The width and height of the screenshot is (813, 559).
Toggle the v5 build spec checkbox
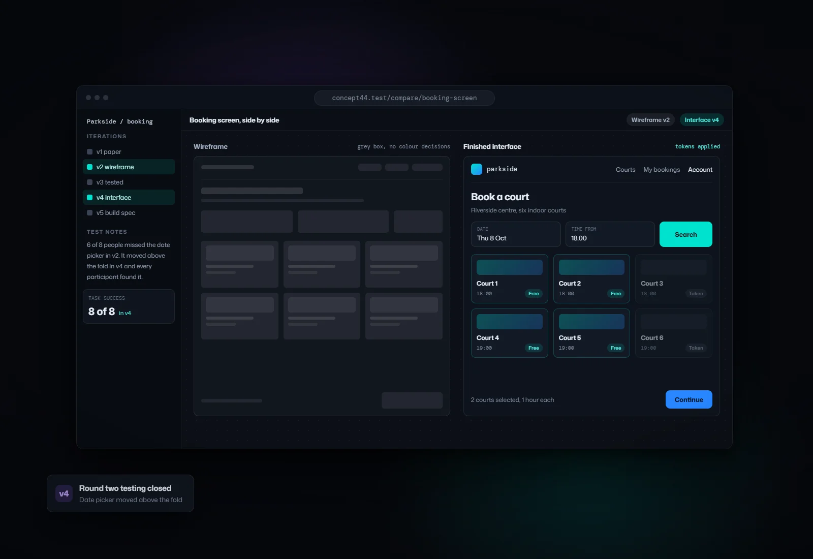click(89, 213)
